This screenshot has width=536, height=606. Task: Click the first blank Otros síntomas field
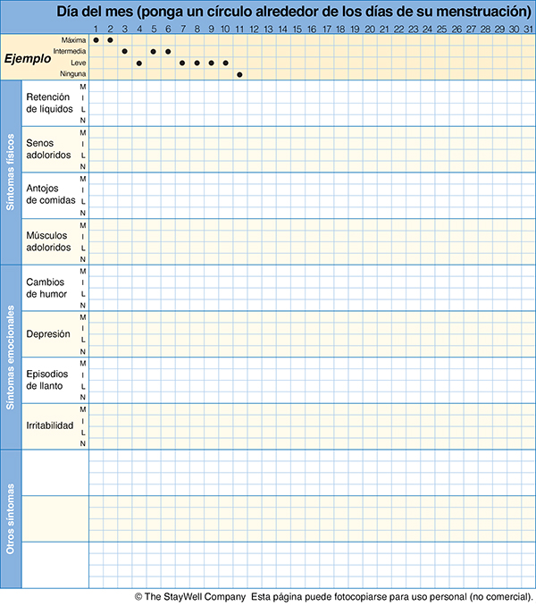click(54, 472)
